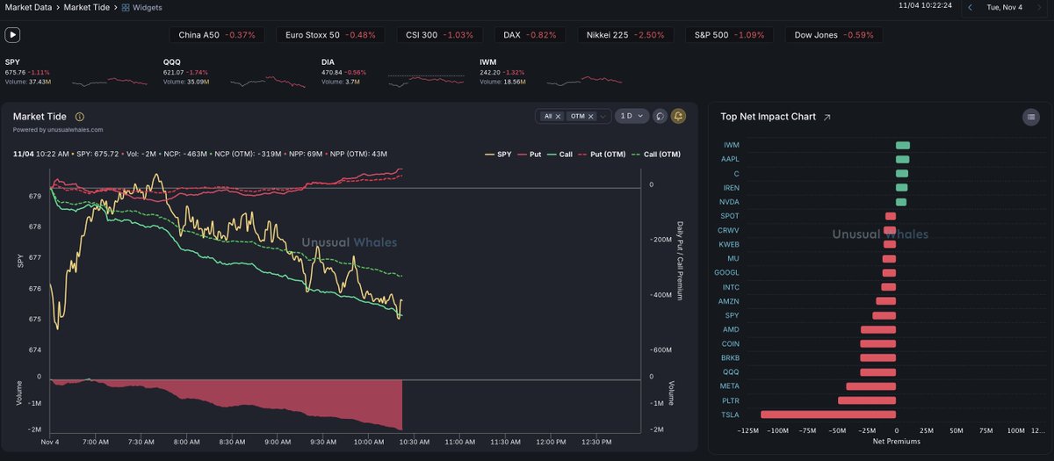Toggle the Call series in chart legend
This screenshot has height=461, width=1054.
[559, 155]
